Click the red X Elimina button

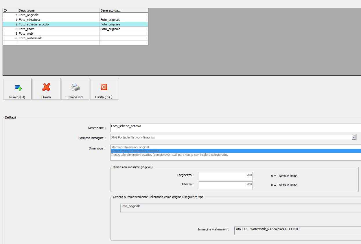(46, 89)
